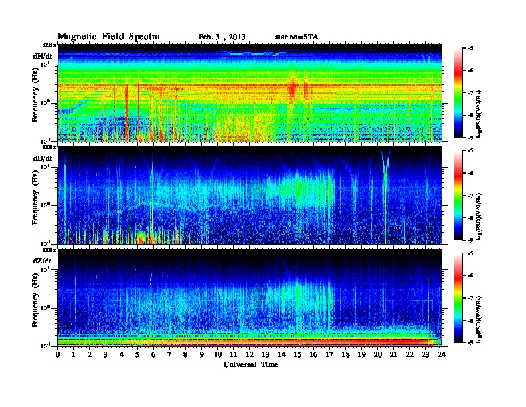Click the '32Hz' label atop dH/dt panel
Viewport: 526px width, 407px height.
(49, 45)
